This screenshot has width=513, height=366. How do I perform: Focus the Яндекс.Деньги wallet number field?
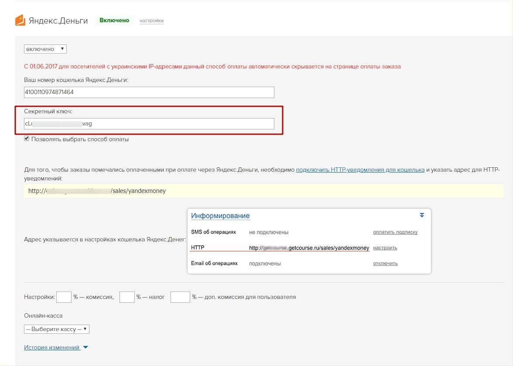(x=149, y=92)
